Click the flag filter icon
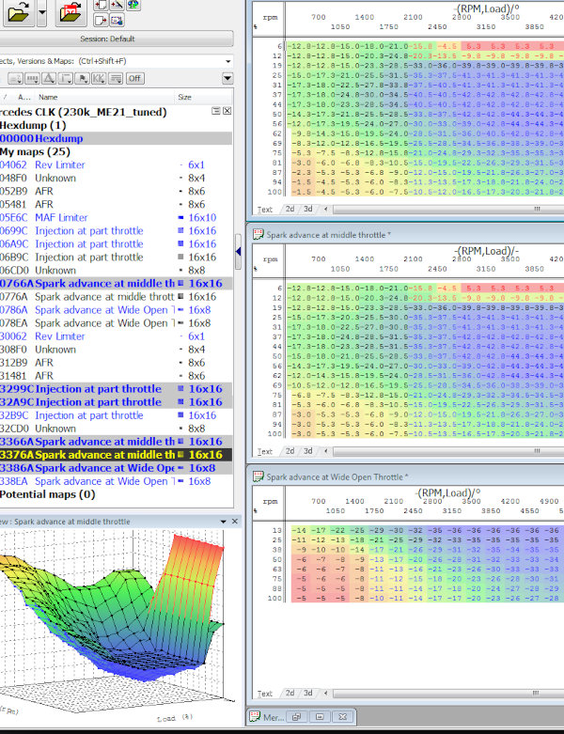Image resolution: width=564 pixels, height=734 pixels. 83,78
